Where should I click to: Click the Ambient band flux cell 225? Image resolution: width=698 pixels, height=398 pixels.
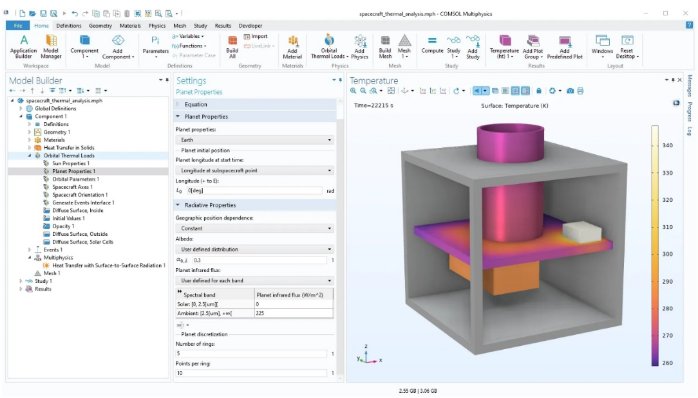294,313
